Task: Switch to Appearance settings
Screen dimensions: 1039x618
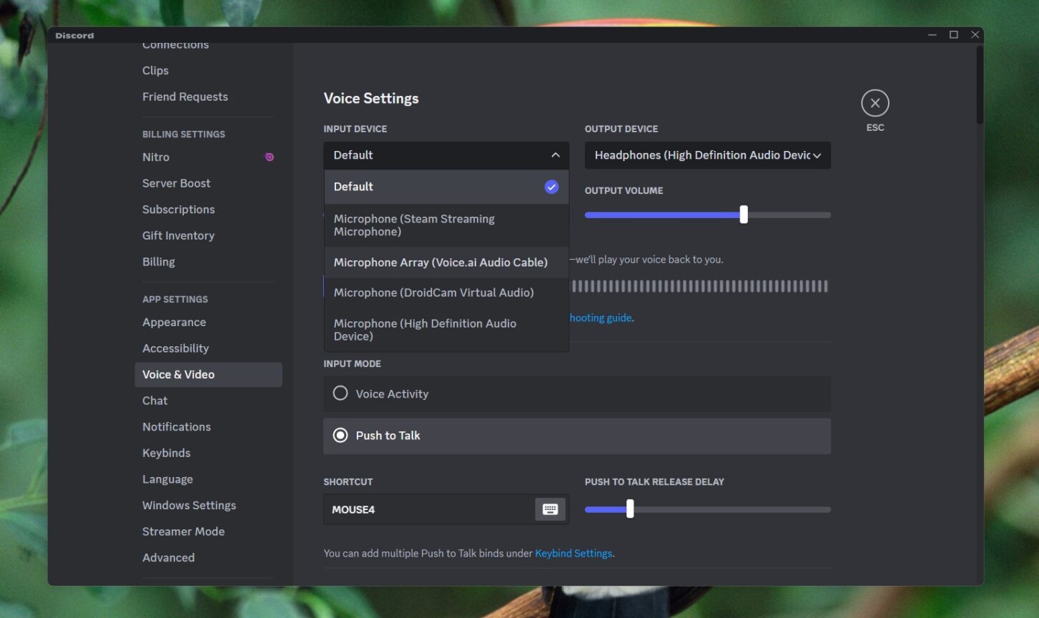Action: tap(174, 322)
